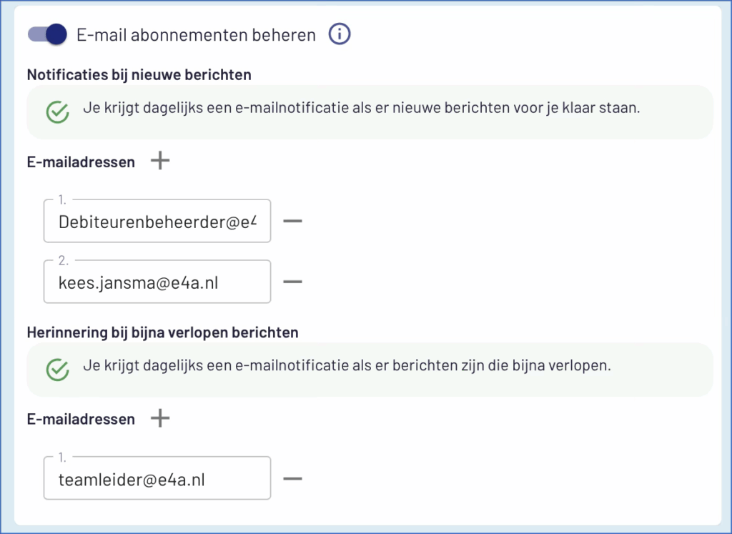
Task: Add e-mail address for new message notifications
Action: pos(160,161)
